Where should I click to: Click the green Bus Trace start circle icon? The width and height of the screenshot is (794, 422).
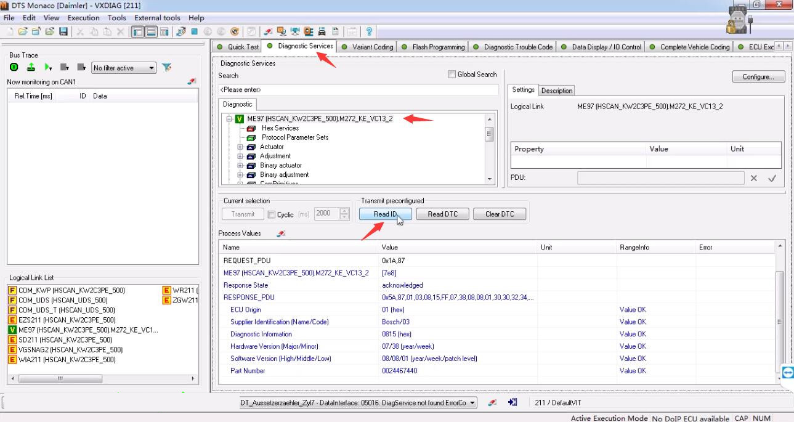tap(14, 68)
